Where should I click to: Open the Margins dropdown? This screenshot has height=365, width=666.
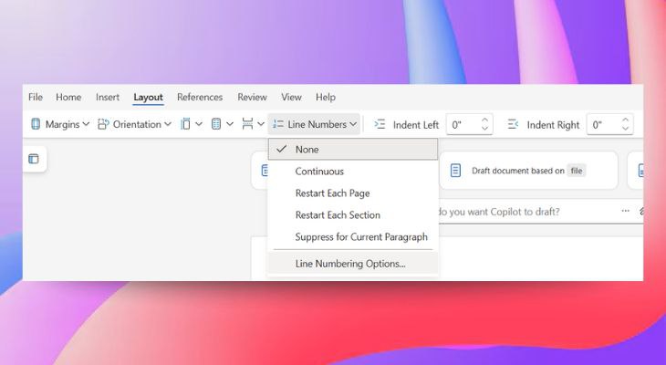[x=60, y=124]
